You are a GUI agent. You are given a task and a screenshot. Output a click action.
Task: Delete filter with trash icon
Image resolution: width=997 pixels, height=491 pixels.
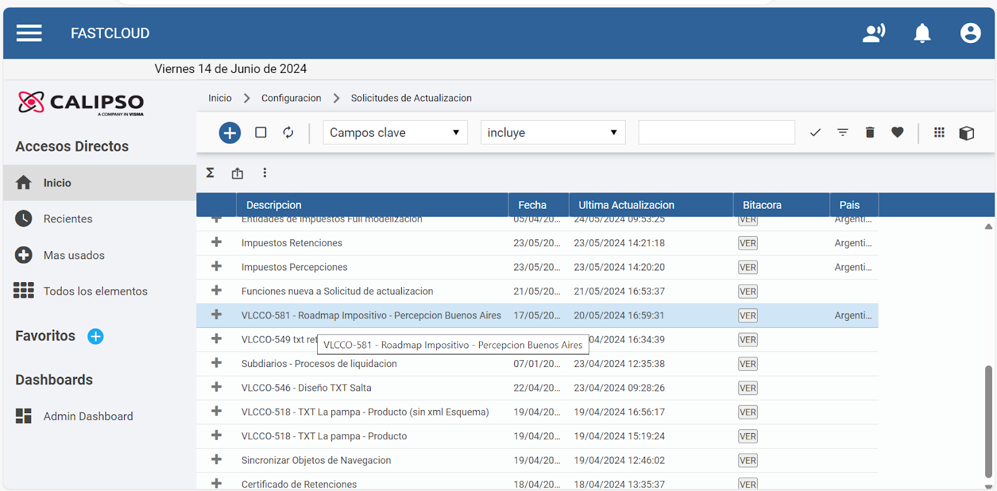pyautogui.click(x=870, y=132)
